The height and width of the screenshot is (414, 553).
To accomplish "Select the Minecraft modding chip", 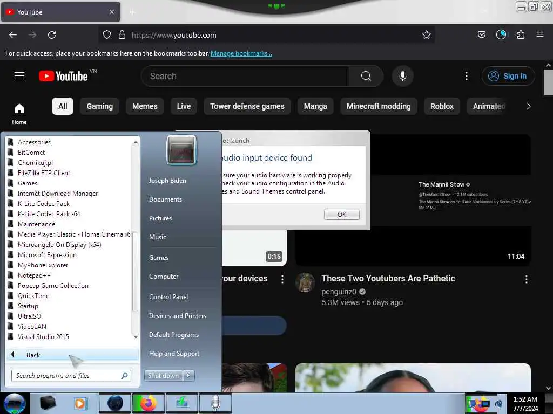I will pyautogui.click(x=379, y=106).
